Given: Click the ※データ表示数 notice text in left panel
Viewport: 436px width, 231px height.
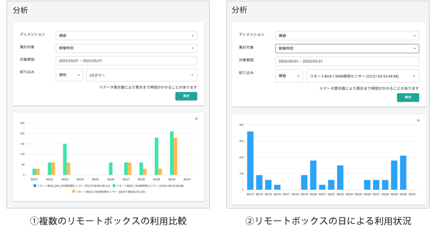Looking at the screenshot, I should 148,87.
